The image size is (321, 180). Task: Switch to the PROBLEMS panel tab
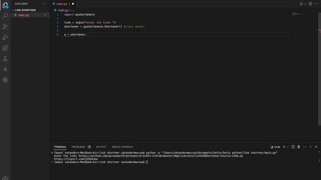[78, 146]
